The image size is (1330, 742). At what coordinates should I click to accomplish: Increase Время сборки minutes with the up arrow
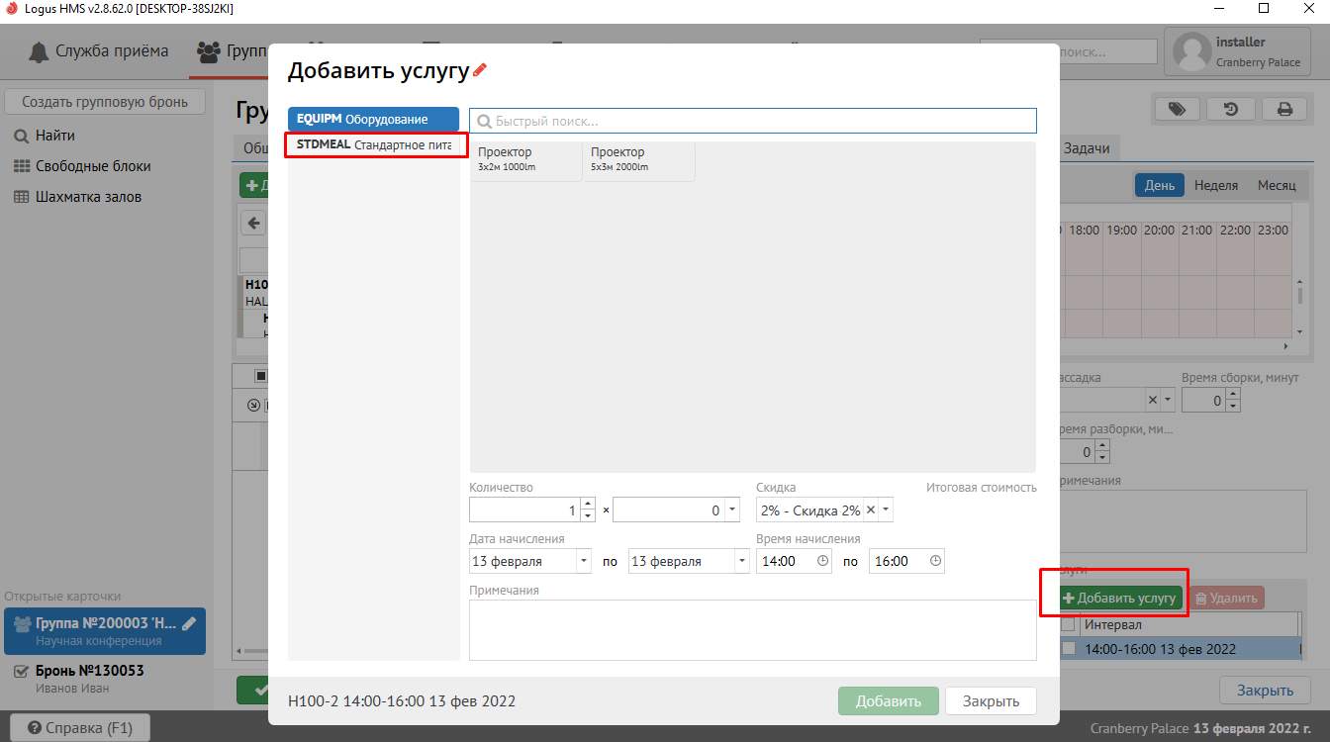click(1232, 395)
